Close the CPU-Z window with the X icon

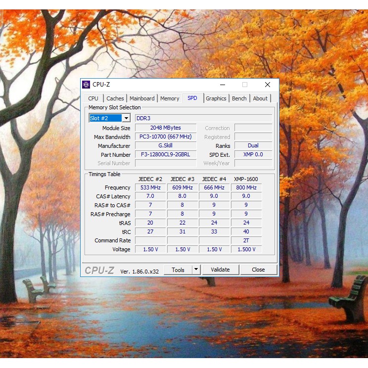268,85
